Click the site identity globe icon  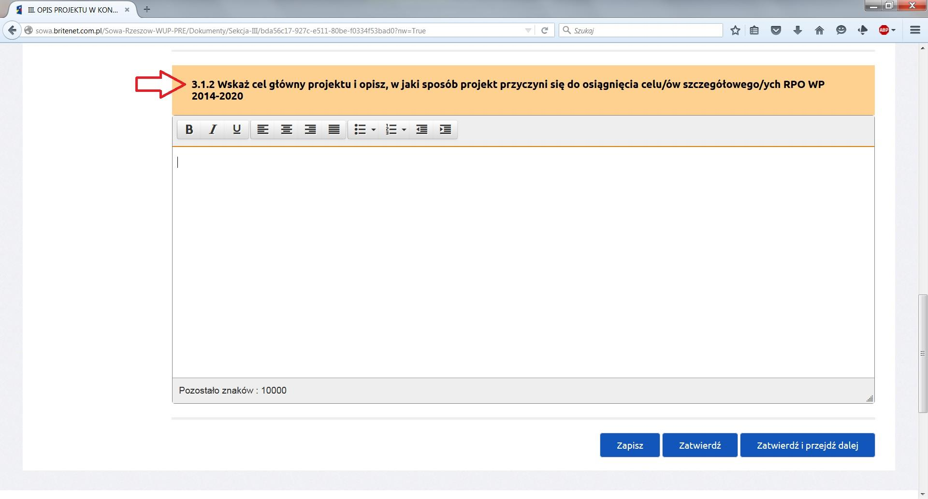click(x=29, y=30)
